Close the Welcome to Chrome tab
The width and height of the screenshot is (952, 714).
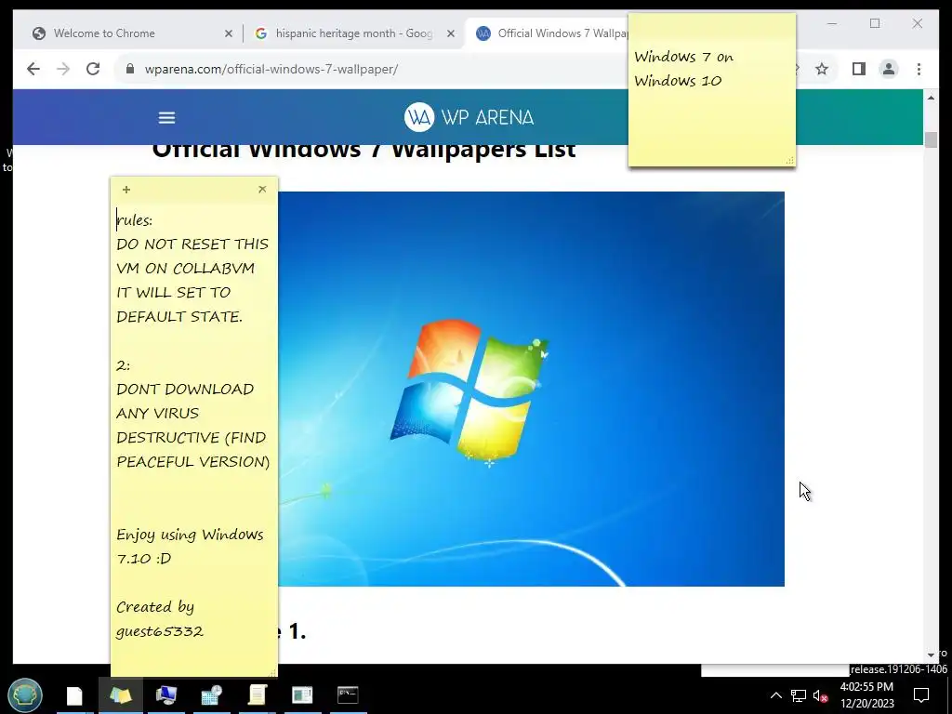(x=229, y=33)
